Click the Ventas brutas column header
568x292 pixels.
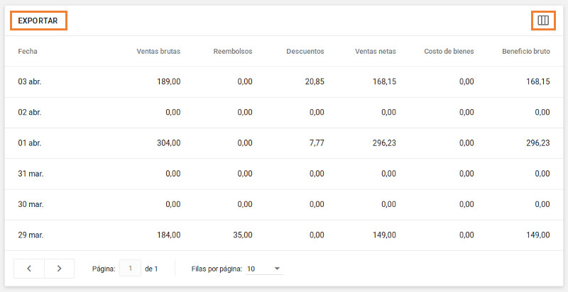tap(158, 51)
